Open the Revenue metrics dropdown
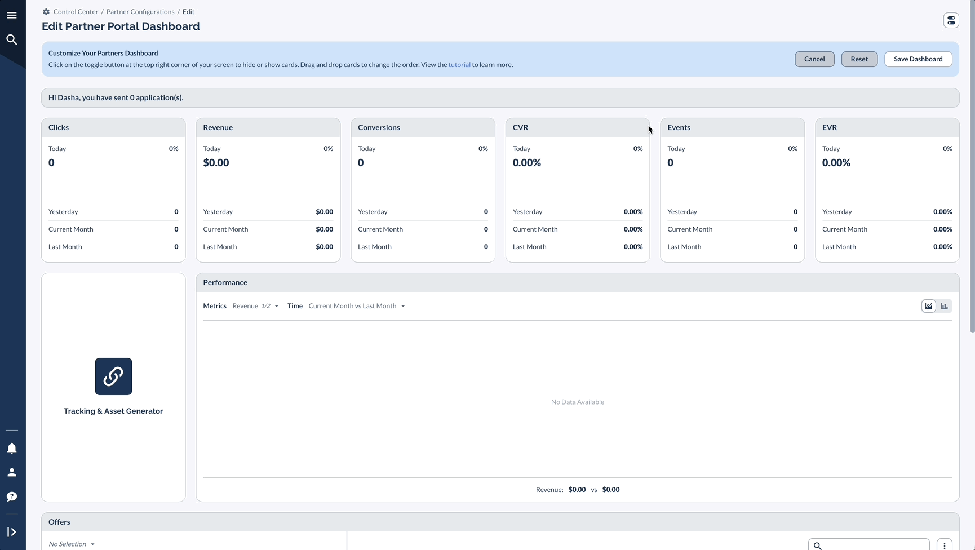This screenshot has width=975, height=550. point(256,306)
